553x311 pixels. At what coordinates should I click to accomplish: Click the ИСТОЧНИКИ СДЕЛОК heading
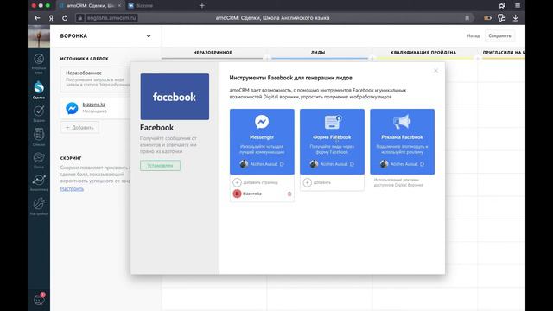coord(85,59)
